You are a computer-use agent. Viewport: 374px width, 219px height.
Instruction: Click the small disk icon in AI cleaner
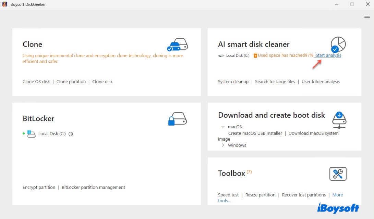click(x=221, y=55)
